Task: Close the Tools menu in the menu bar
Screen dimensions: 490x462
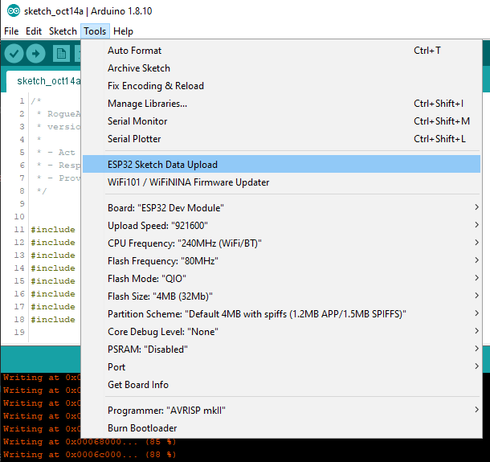Action: [x=95, y=31]
